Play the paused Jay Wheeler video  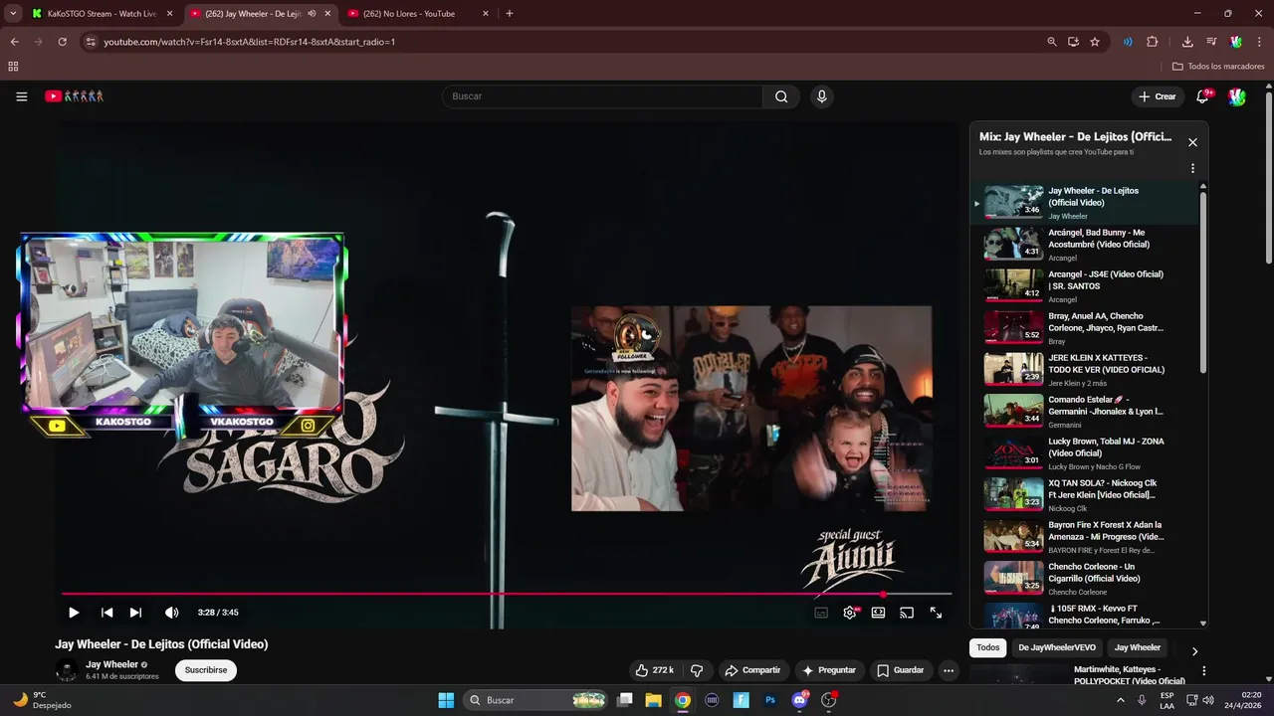pyautogui.click(x=74, y=613)
